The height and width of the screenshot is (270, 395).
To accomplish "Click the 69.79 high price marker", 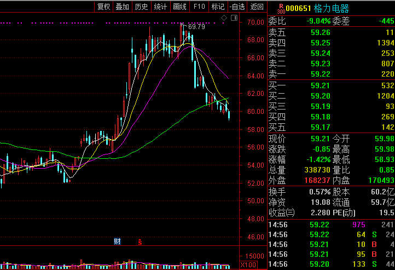I will [196, 27].
